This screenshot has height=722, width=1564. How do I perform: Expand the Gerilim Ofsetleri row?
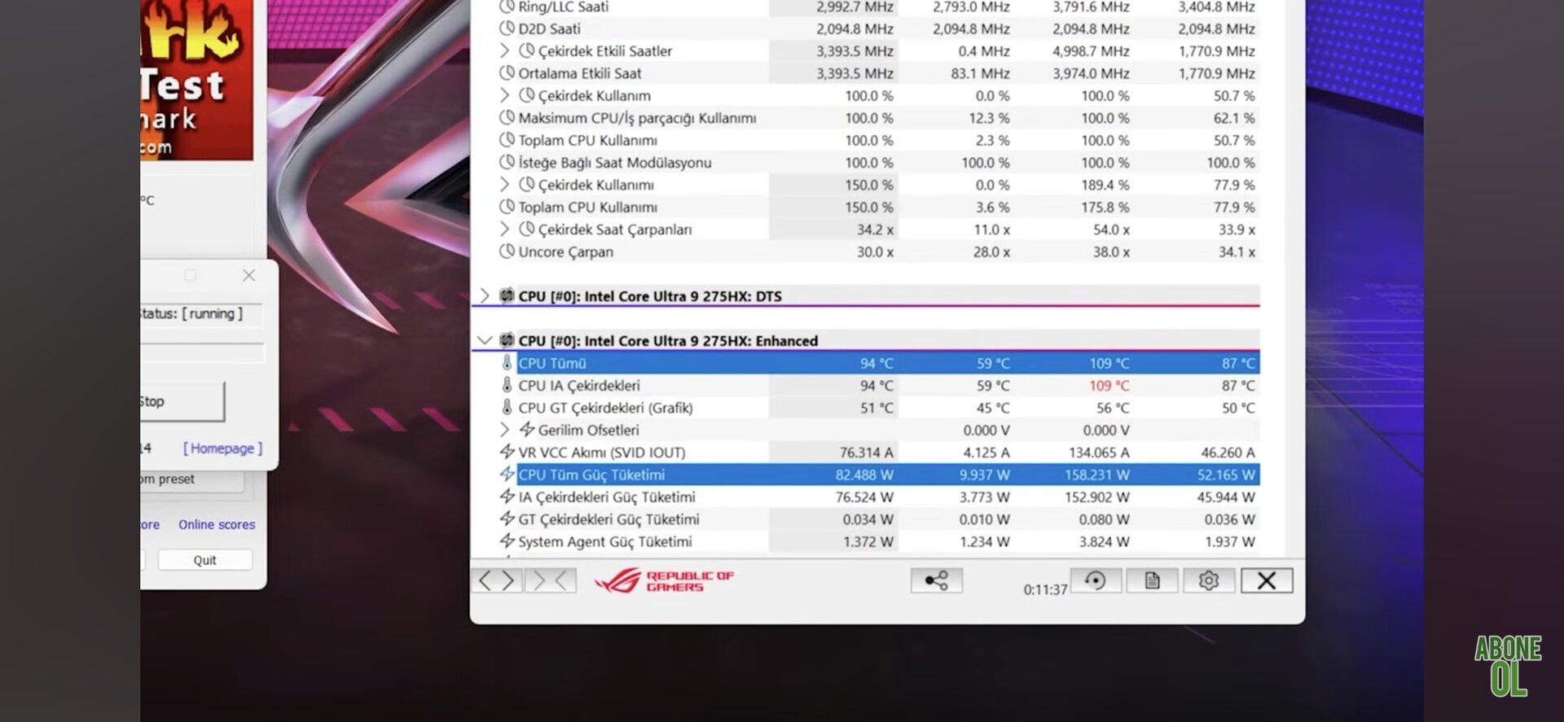pyautogui.click(x=504, y=429)
